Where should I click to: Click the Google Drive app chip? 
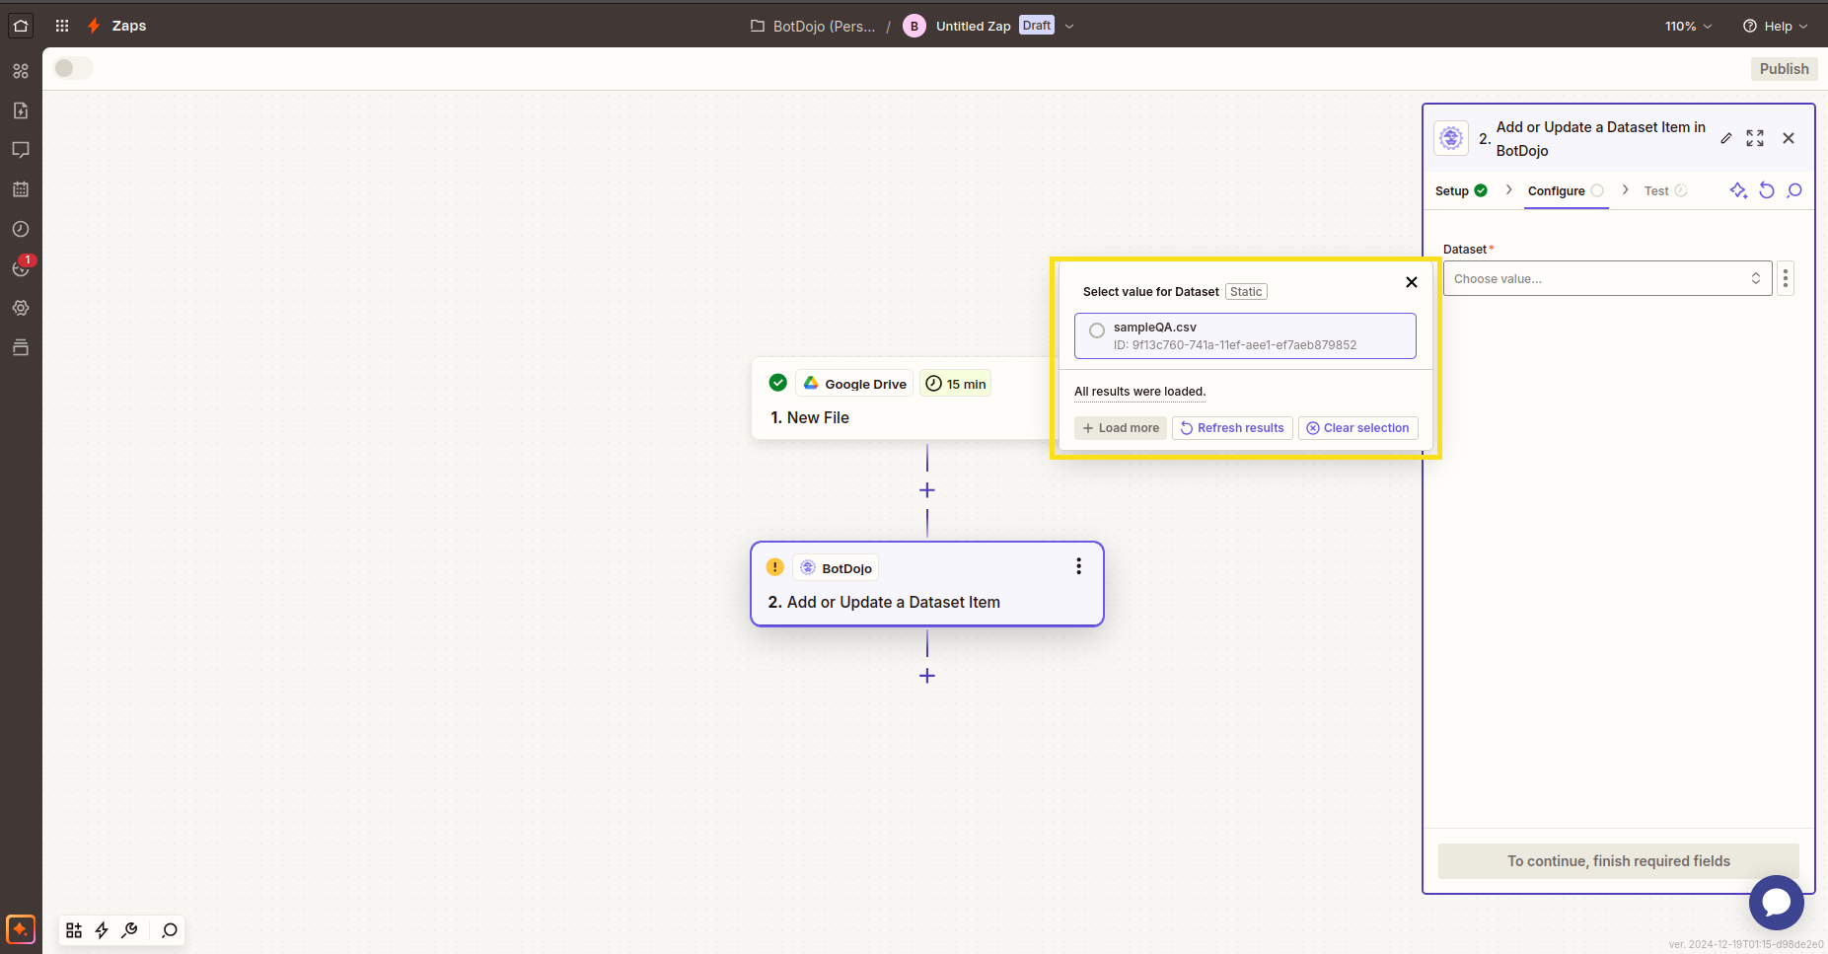(854, 384)
